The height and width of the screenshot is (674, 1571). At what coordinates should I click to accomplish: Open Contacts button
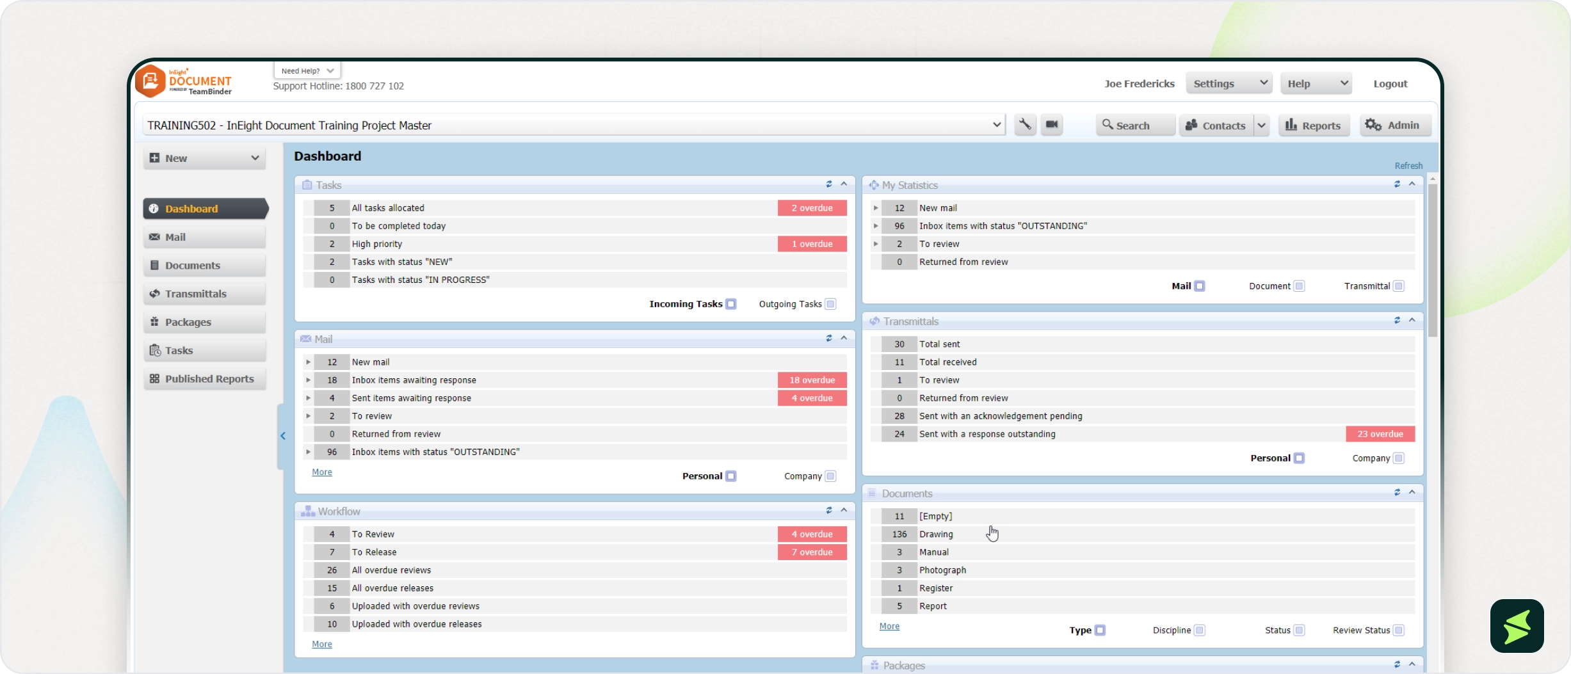1216,125
